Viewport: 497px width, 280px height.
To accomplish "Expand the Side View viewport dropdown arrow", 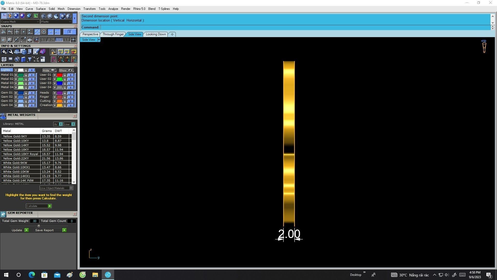I will click(x=99, y=40).
